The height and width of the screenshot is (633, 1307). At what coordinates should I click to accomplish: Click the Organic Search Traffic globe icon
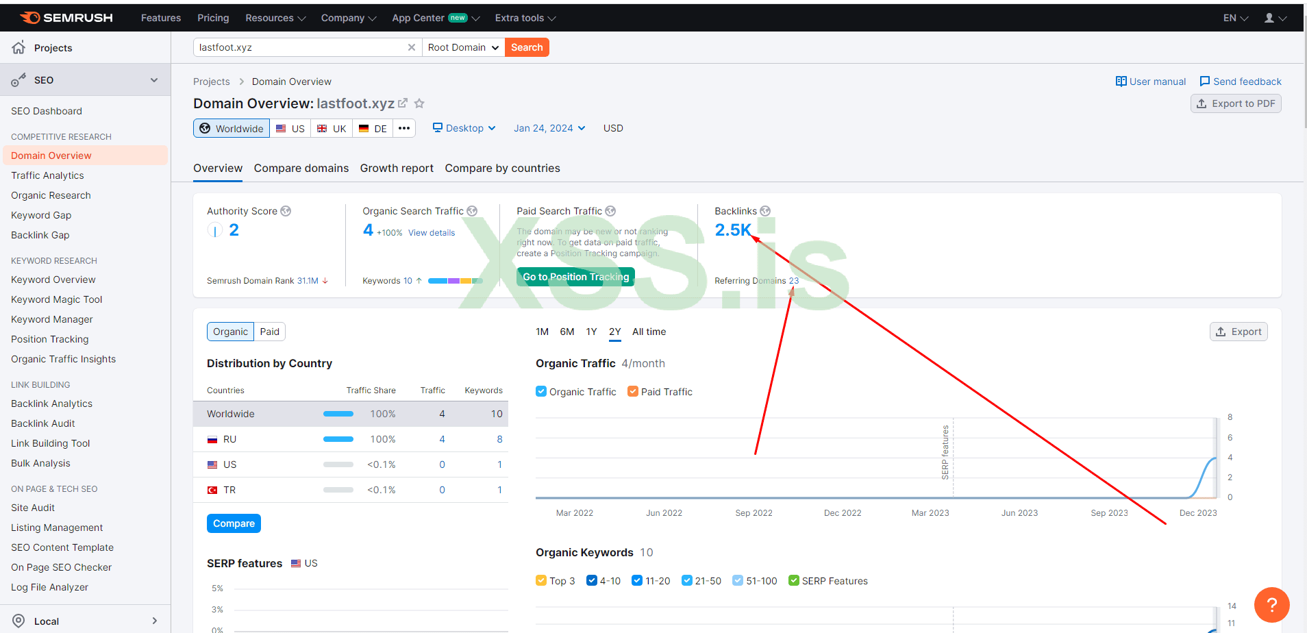(472, 211)
